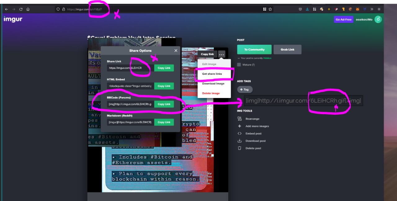397x201 pixels.
Task: Open the browser downloads panel
Action: pyautogui.click(x=307, y=9)
